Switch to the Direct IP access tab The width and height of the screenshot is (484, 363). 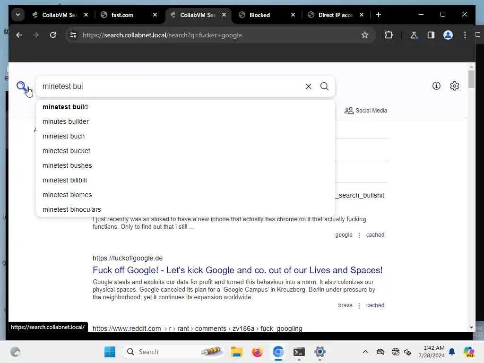336,15
